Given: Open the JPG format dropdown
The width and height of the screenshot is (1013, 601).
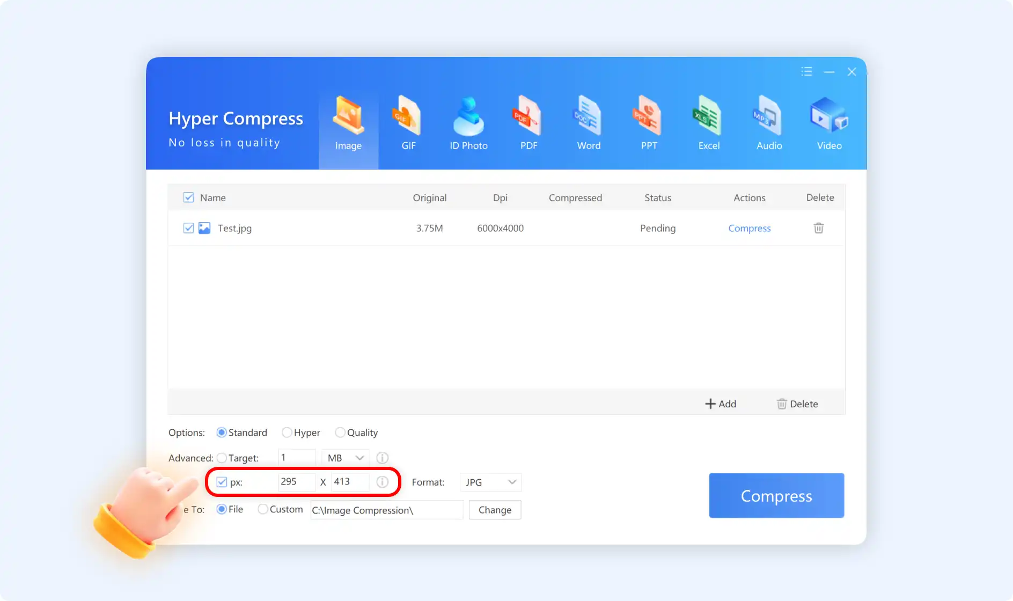Looking at the screenshot, I should (x=490, y=482).
